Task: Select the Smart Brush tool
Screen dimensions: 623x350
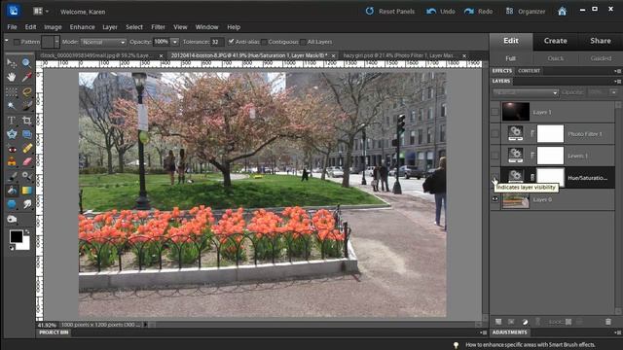Action: 26,176
